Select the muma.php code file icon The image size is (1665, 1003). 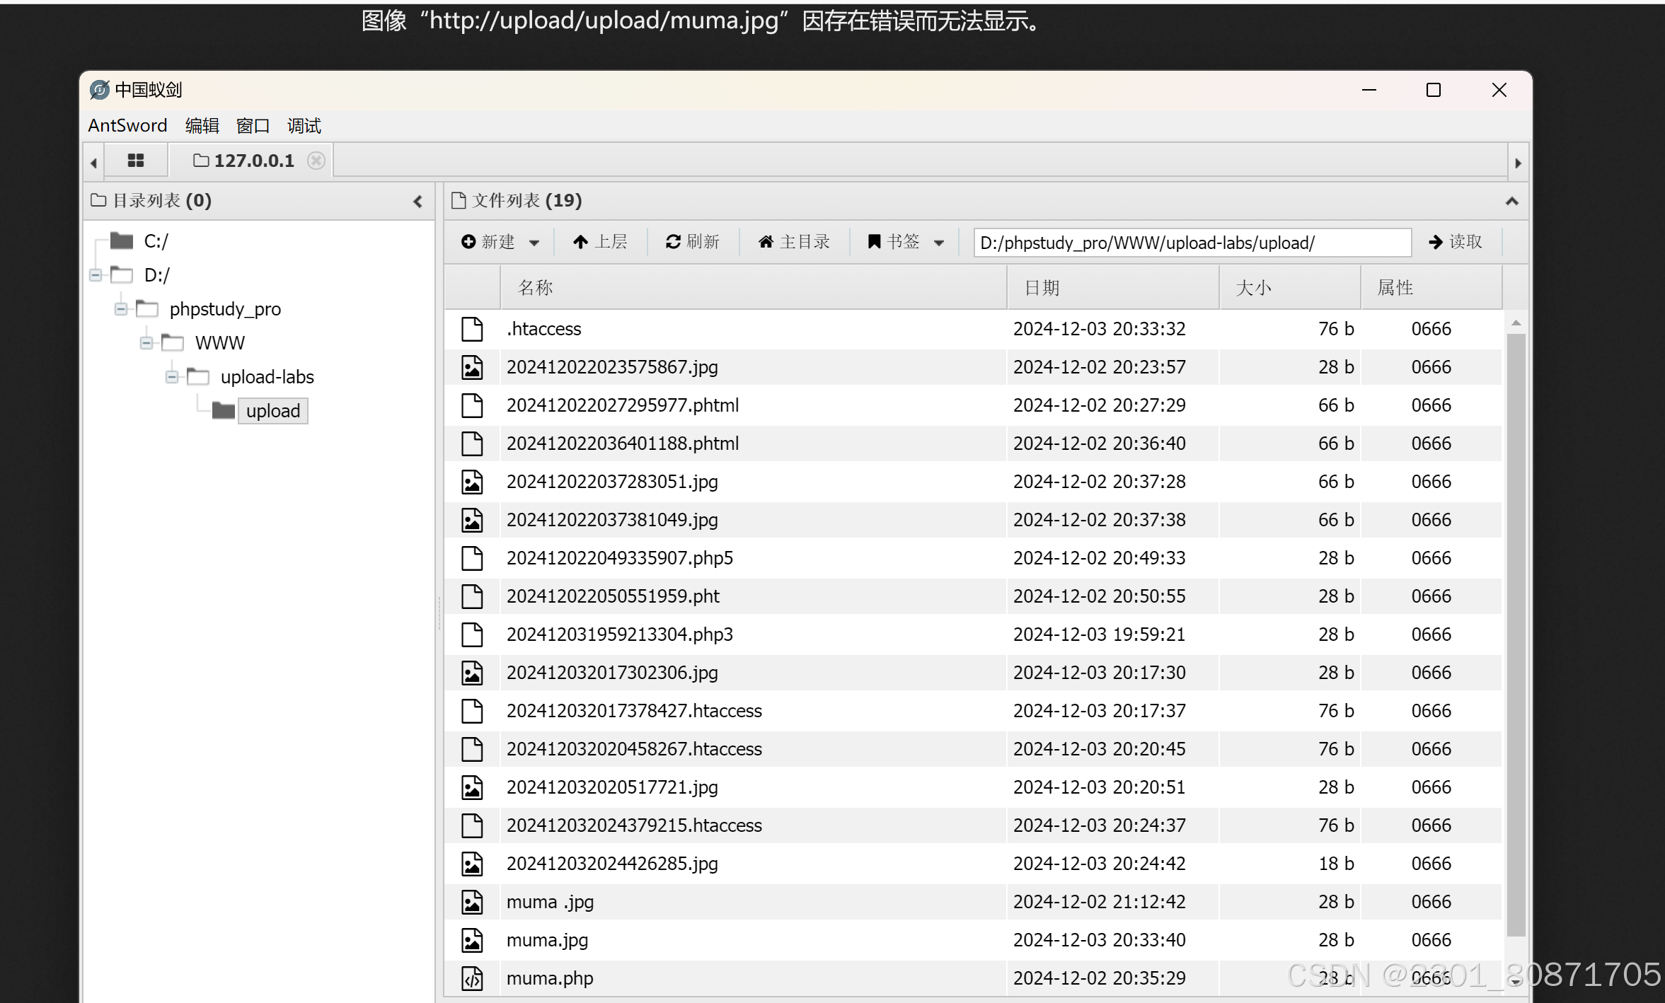pyautogui.click(x=472, y=978)
